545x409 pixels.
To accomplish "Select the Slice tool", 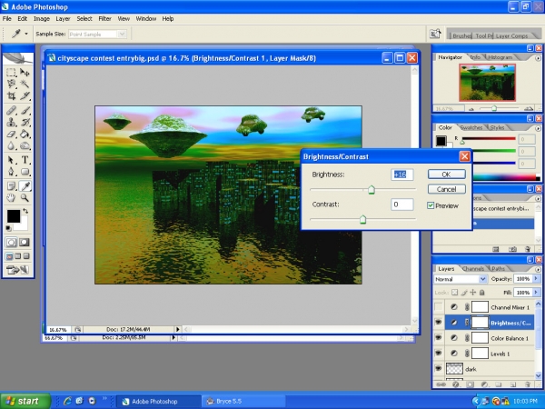I will click(25, 95).
